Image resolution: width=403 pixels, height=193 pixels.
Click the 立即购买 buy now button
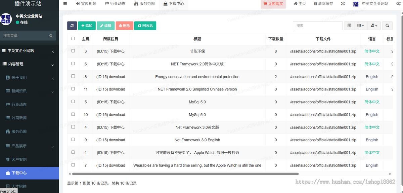coord(273,4)
